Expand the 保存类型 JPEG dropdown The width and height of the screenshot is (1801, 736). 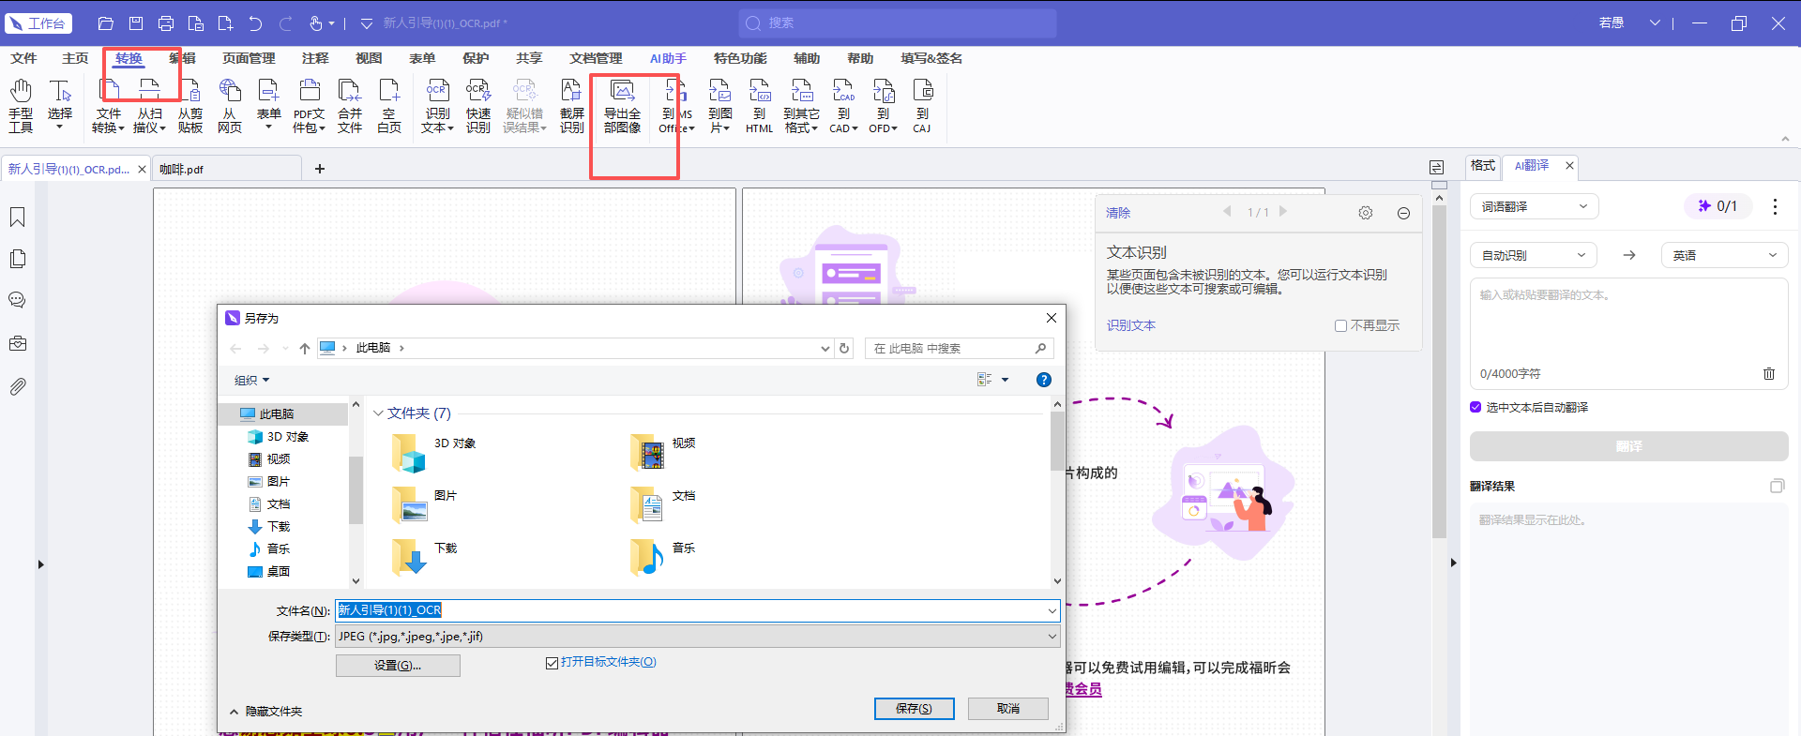click(x=698, y=637)
